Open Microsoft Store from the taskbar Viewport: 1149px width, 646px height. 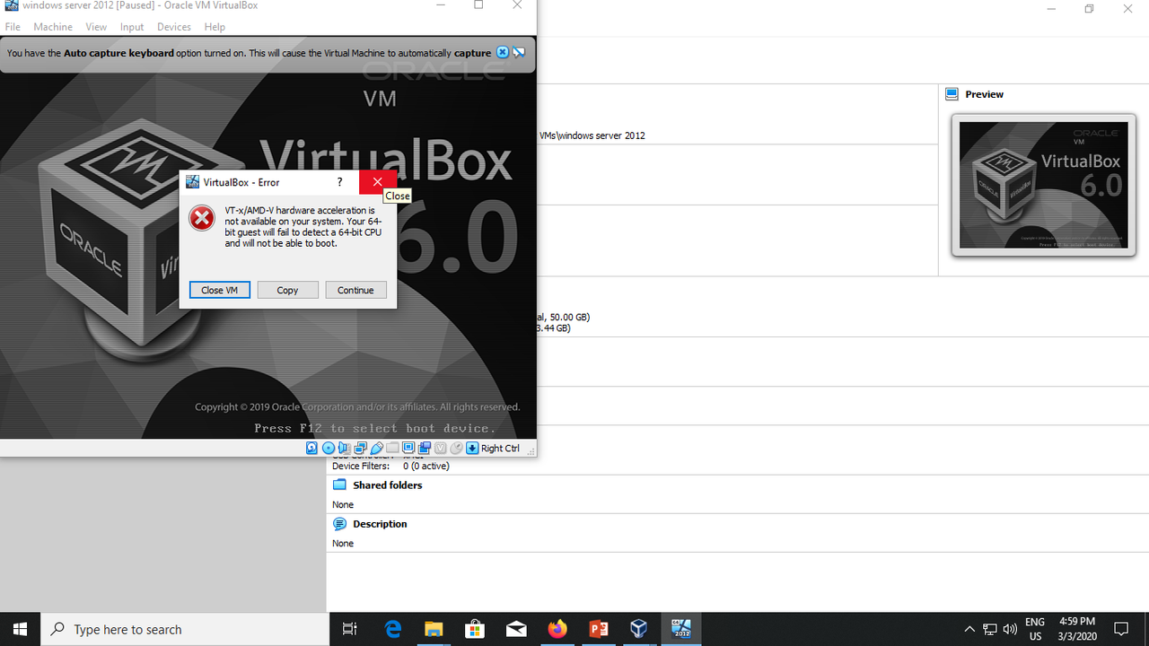click(x=475, y=629)
